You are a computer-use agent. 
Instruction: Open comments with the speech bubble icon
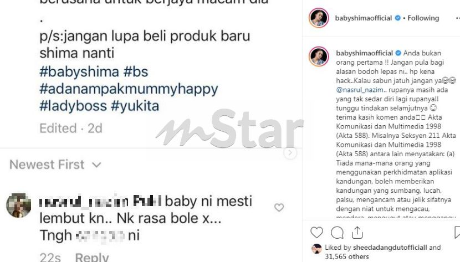[x=337, y=233]
